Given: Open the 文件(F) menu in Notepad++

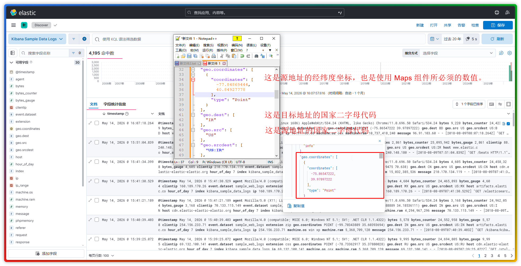Looking at the screenshot, I should tap(180, 45).
